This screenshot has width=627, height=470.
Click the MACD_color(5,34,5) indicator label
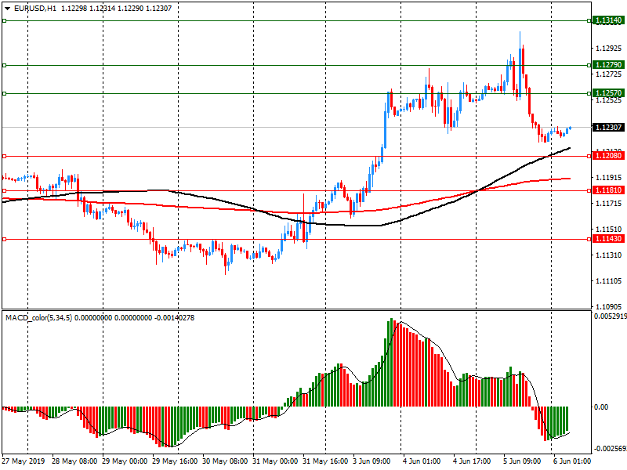point(38,318)
